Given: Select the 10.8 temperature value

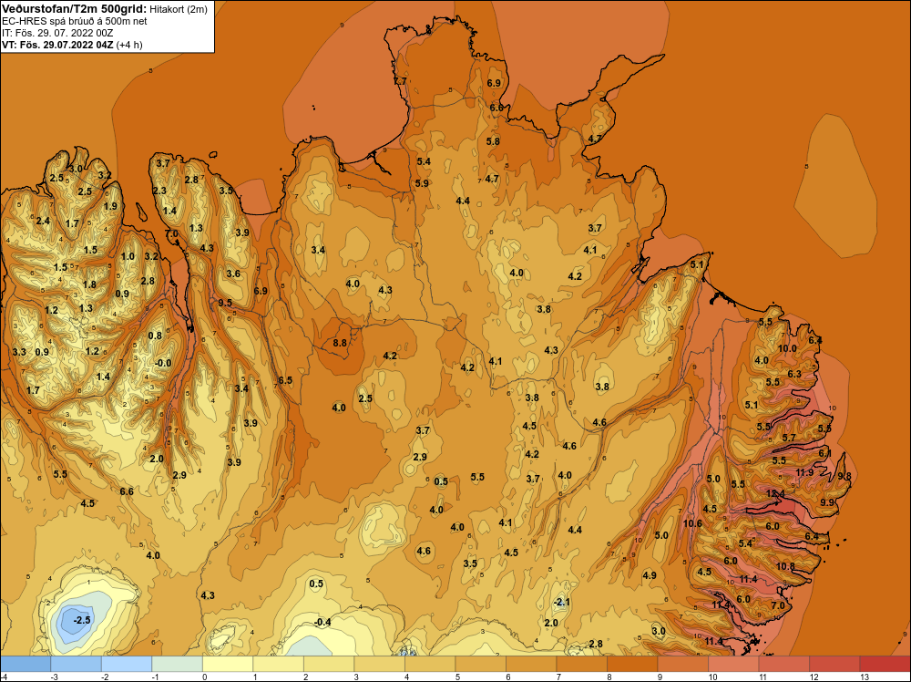Looking at the screenshot, I should coord(785,565).
